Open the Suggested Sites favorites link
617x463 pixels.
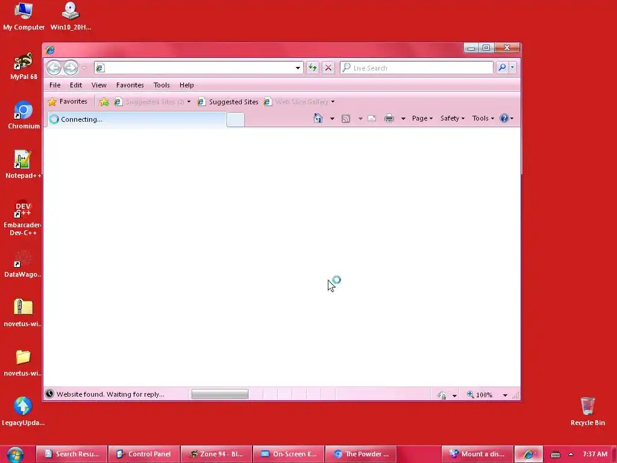(227, 102)
